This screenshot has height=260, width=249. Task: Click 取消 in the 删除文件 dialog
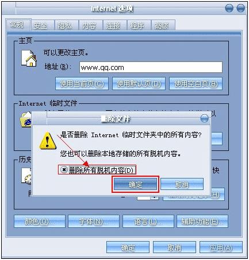point(182,184)
